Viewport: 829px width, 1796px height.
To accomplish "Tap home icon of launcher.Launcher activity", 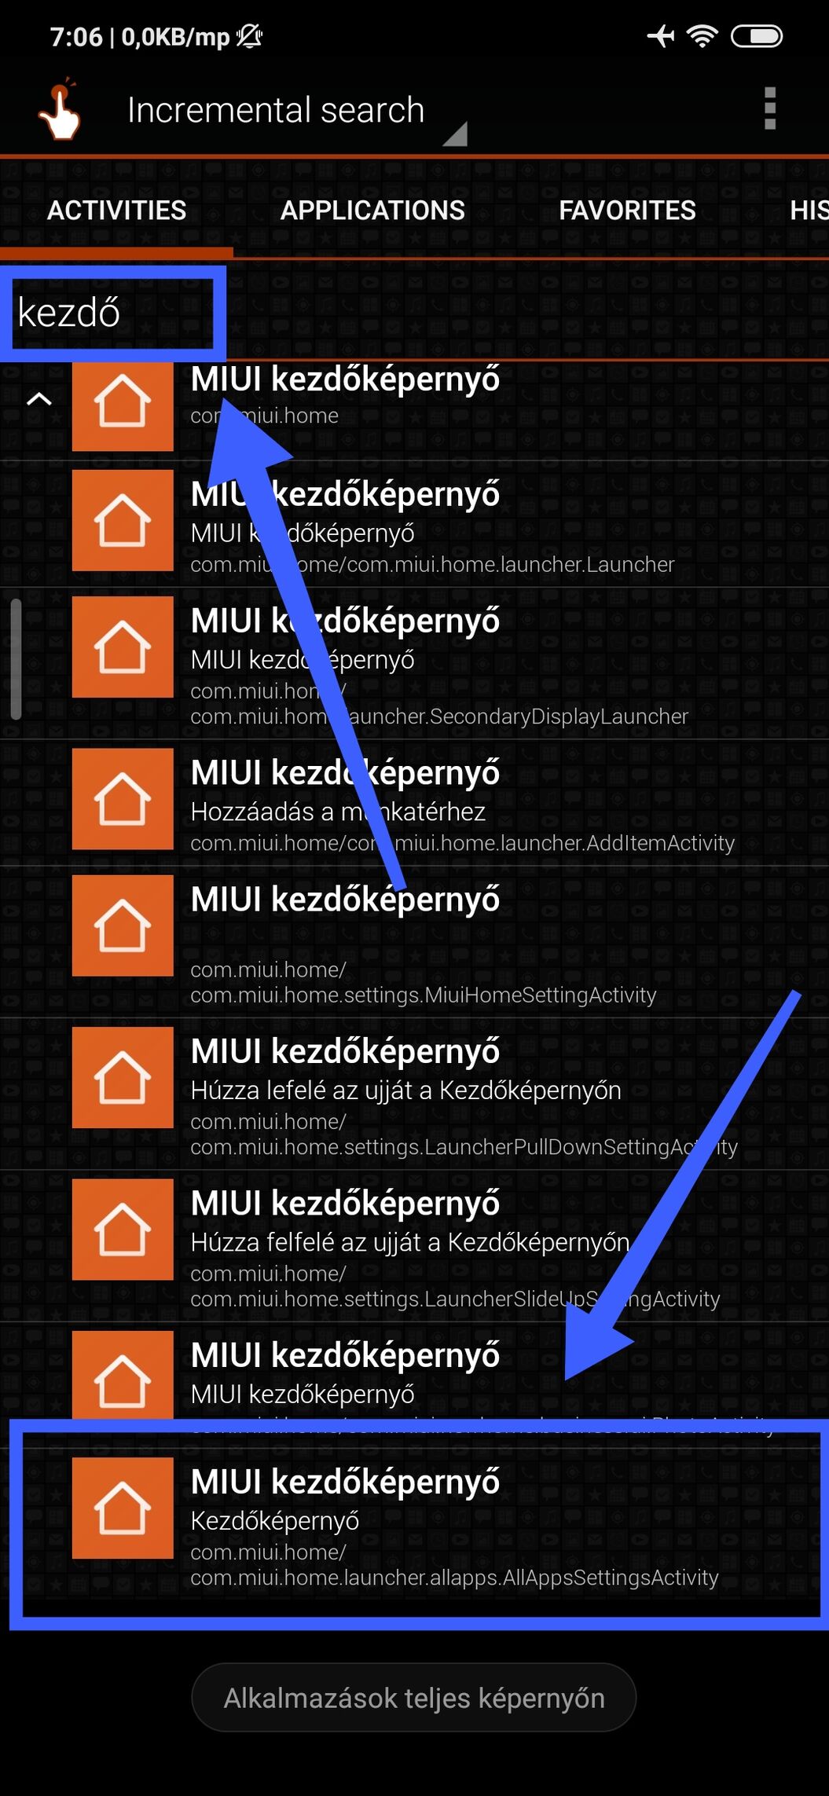I will tap(123, 520).
